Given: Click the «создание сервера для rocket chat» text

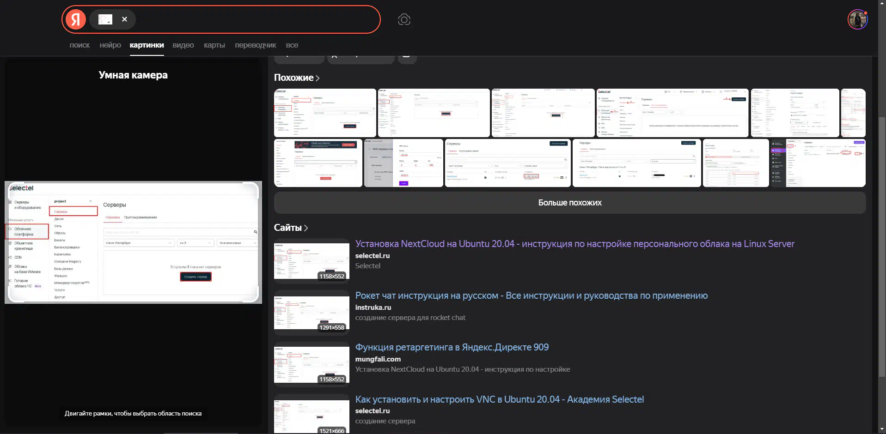Looking at the screenshot, I should 410,318.
